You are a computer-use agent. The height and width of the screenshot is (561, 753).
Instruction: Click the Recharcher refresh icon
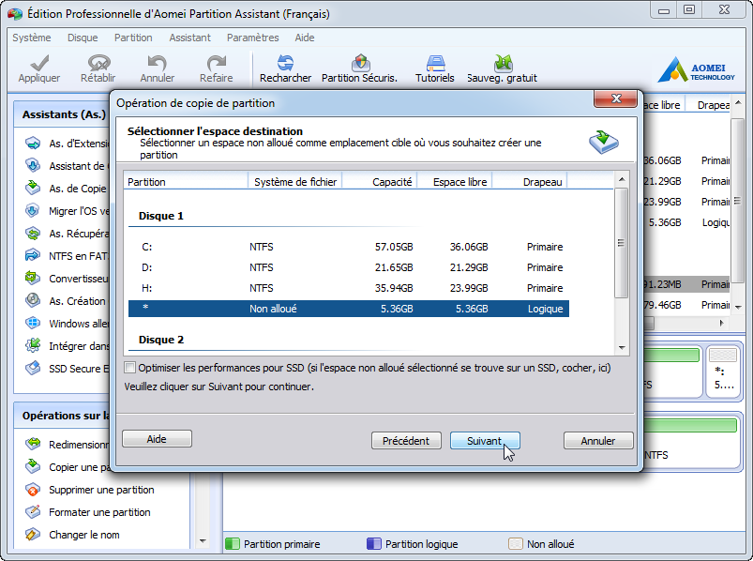click(x=285, y=63)
